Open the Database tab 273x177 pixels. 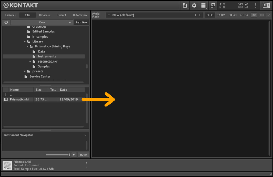(45, 15)
